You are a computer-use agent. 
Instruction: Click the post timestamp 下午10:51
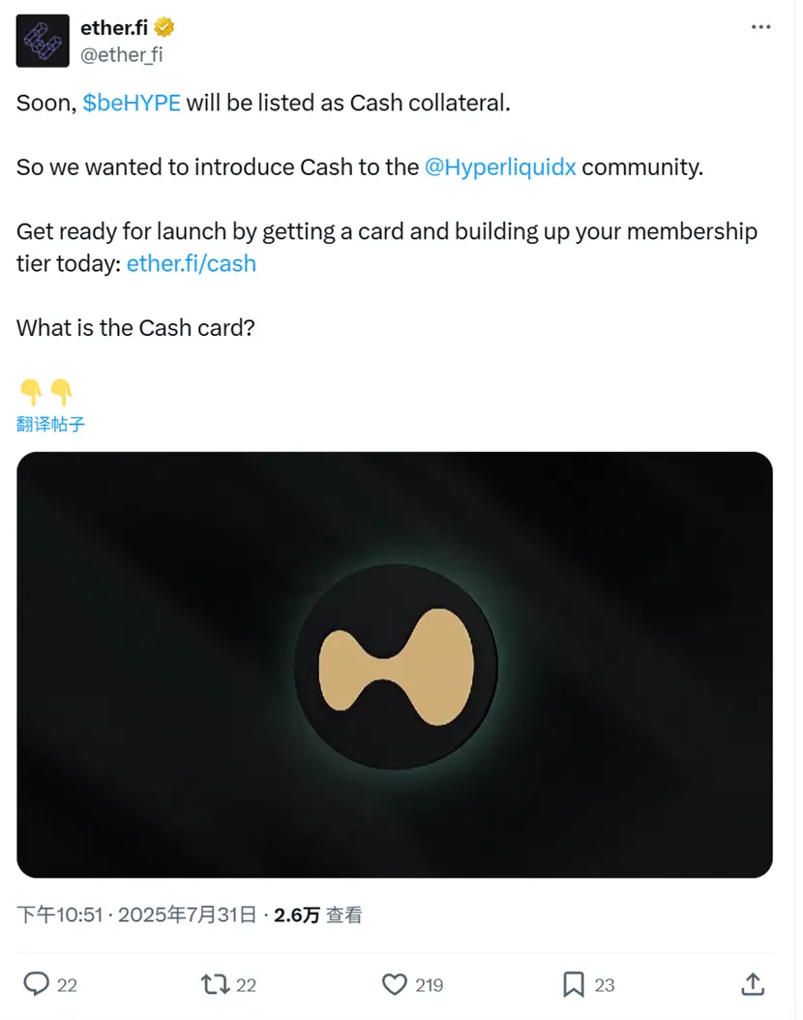60,915
